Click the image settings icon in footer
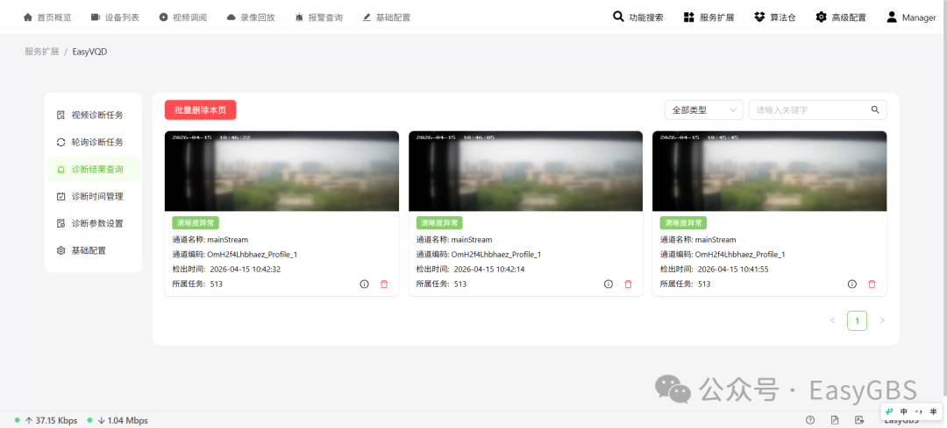Viewport: 947px width, 428px height. (858, 420)
